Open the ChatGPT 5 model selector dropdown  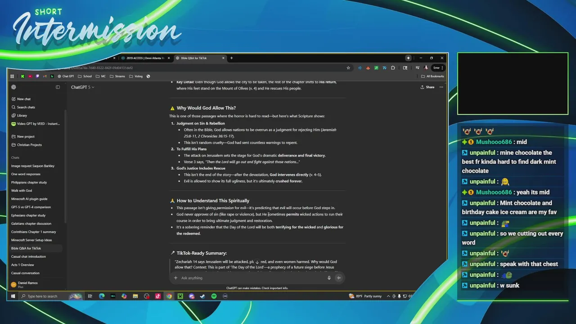82,87
